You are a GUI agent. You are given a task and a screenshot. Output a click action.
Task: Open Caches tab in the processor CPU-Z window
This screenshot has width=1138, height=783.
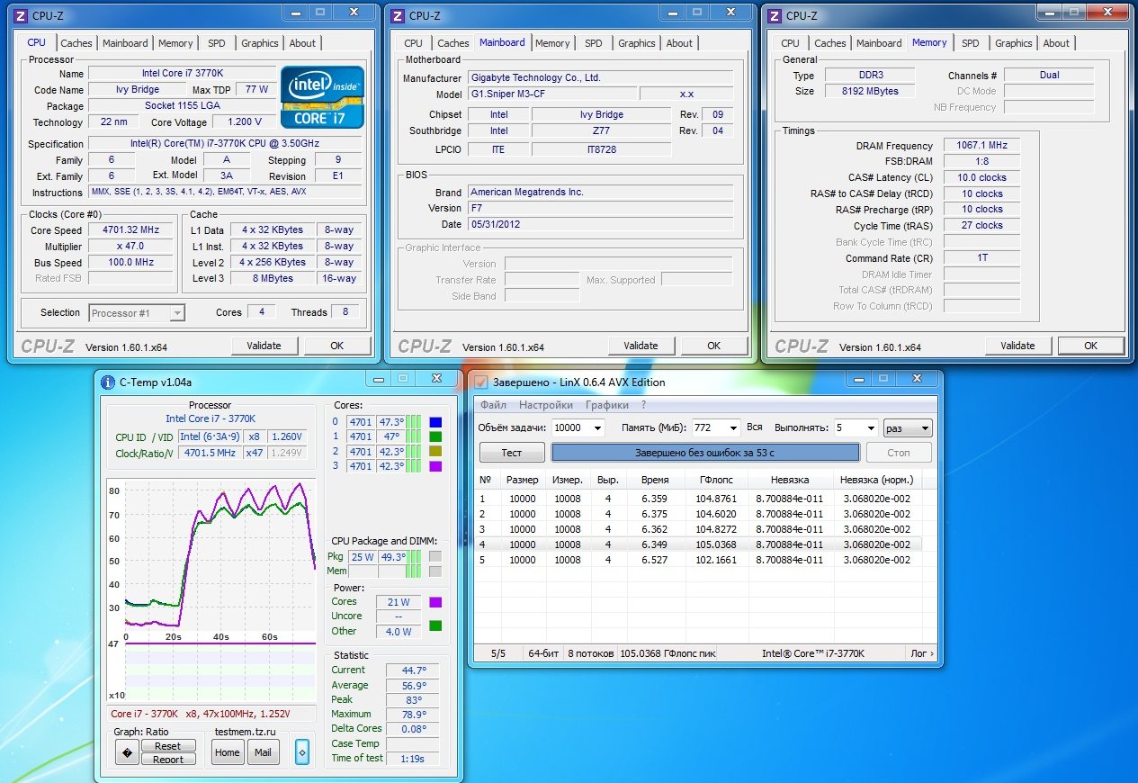76,43
